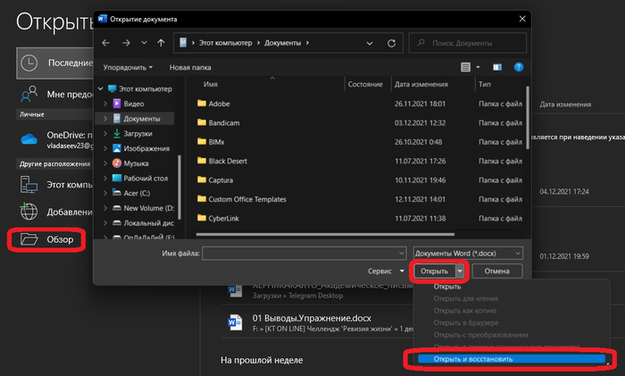Image resolution: width=625 pixels, height=376 pixels.
Task: Click the Up one level arrow
Action: pos(161,42)
